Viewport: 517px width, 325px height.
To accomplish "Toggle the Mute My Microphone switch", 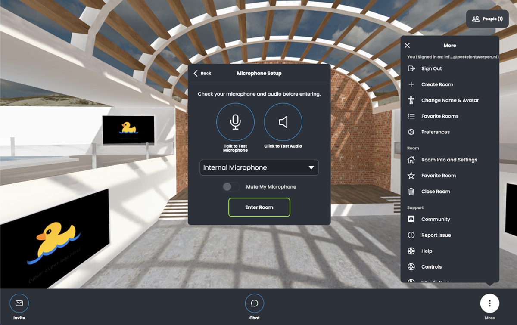I will click(231, 187).
